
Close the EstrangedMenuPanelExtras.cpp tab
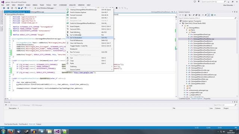pyautogui.click(x=29, y=12)
